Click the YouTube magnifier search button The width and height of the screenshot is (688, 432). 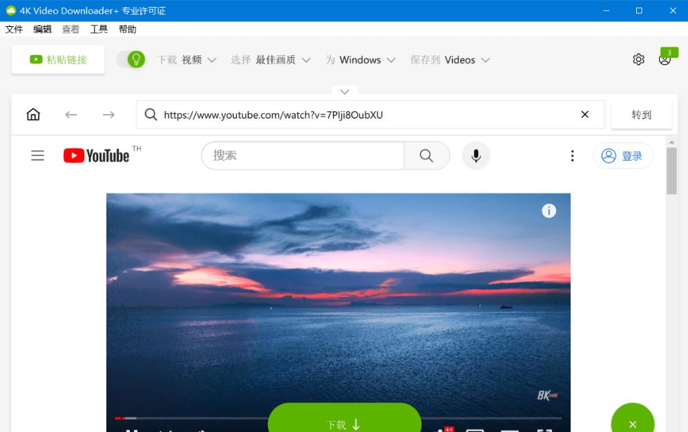pyautogui.click(x=426, y=156)
